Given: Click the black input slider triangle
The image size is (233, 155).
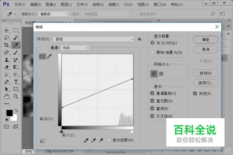Looking at the screenshot, I should tap(62, 131).
